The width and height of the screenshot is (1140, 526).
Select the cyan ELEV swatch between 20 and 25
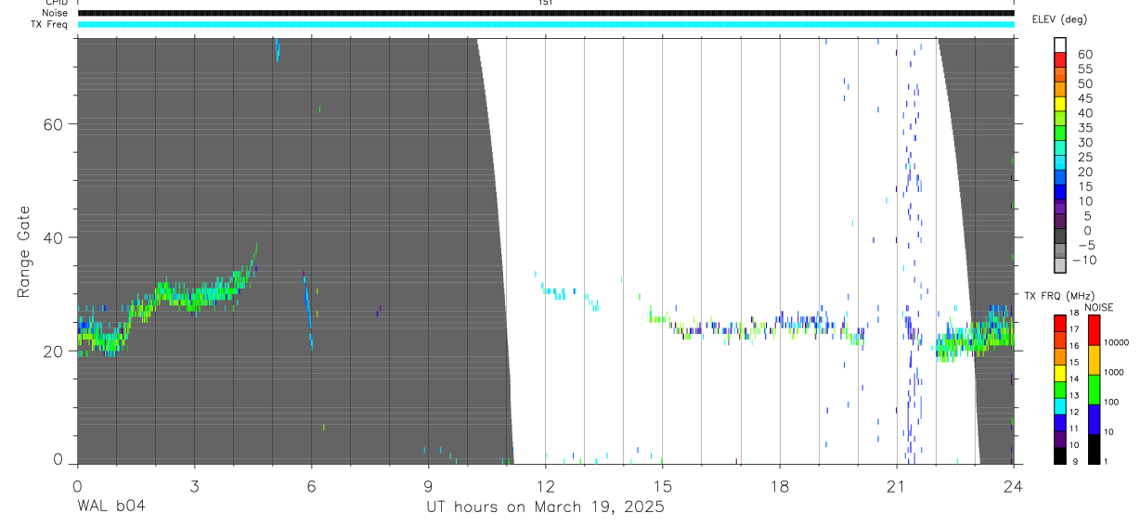pyautogui.click(x=1060, y=163)
